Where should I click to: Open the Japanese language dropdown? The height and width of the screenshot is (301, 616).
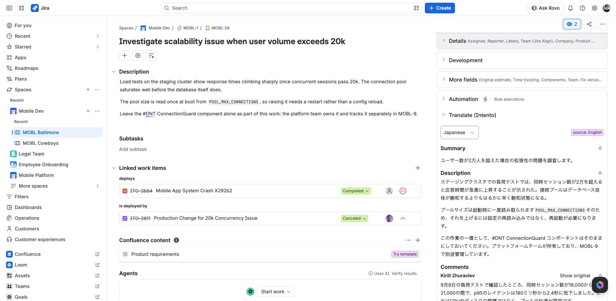[459, 132]
